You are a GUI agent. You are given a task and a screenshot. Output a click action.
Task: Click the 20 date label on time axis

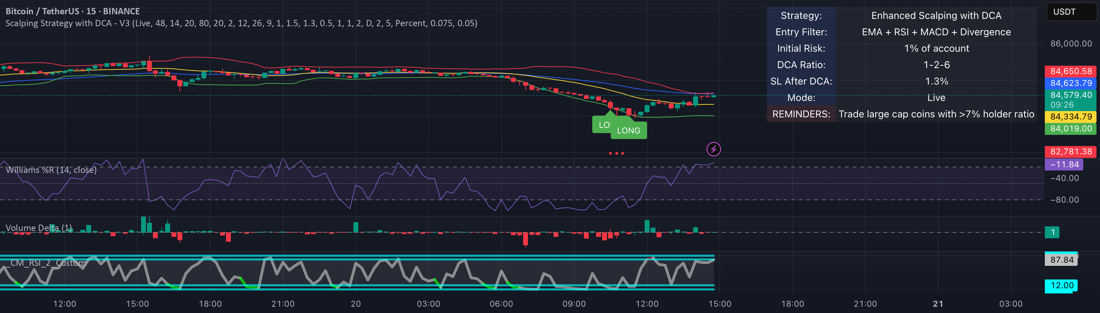click(356, 304)
